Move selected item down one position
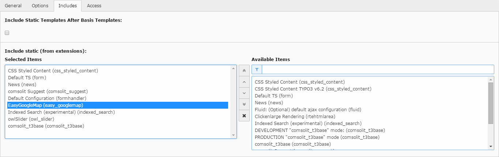This screenshot has height=157, width=499. tap(244, 93)
